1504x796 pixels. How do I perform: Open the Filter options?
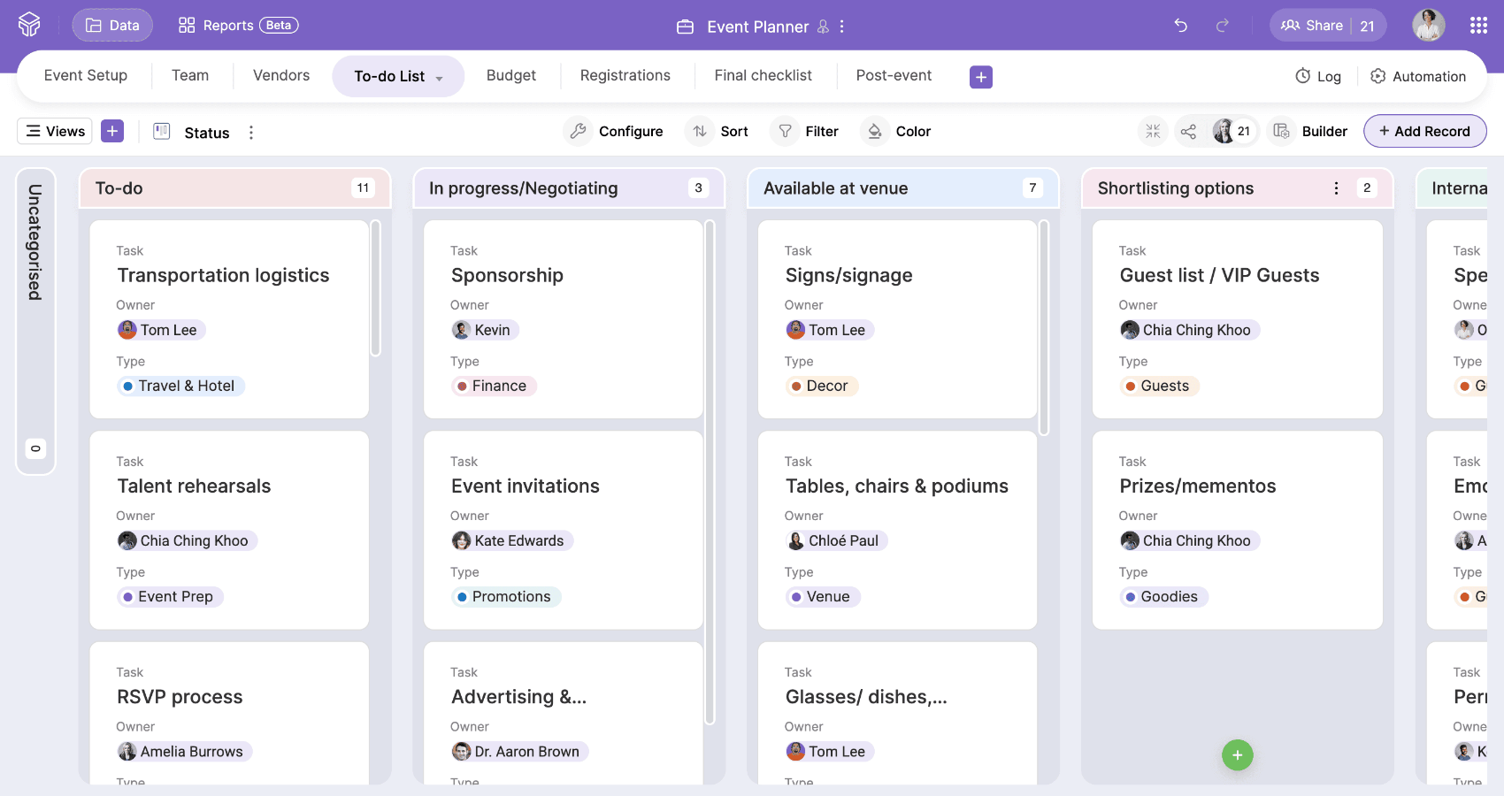click(808, 132)
